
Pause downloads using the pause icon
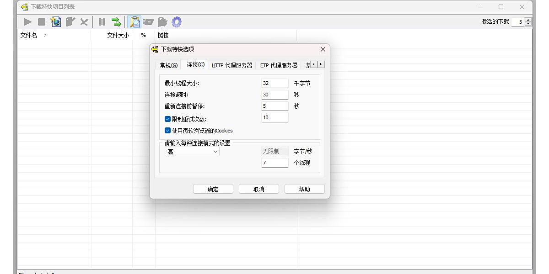tap(101, 21)
